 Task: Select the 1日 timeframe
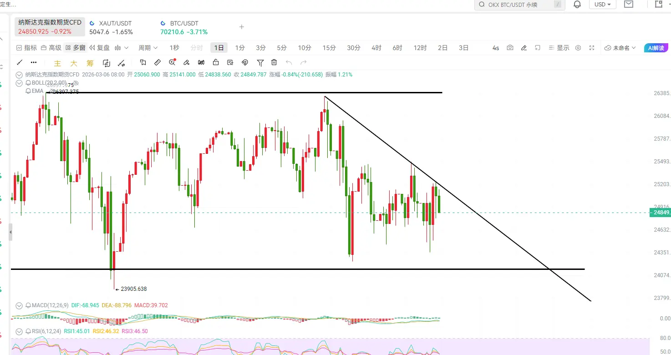click(219, 48)
